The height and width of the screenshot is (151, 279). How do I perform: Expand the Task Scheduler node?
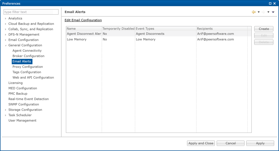tap(6, 115)
